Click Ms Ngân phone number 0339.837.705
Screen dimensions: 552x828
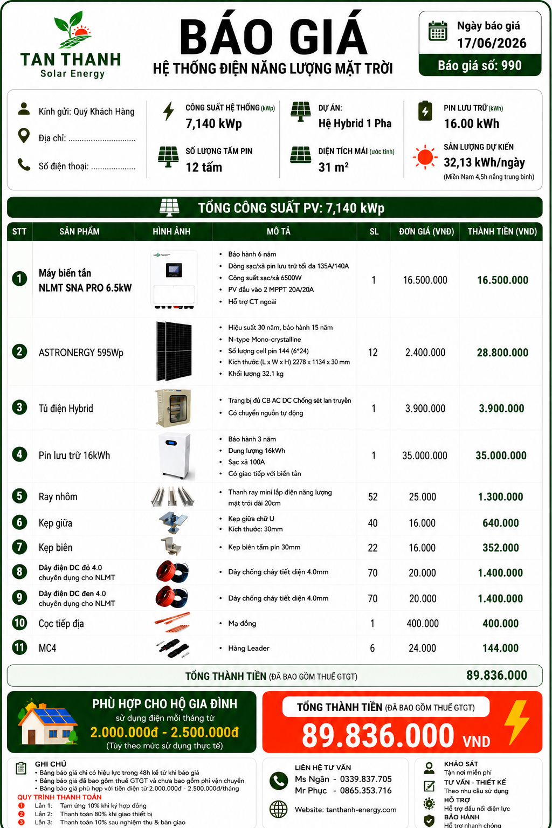pos(366,779)
